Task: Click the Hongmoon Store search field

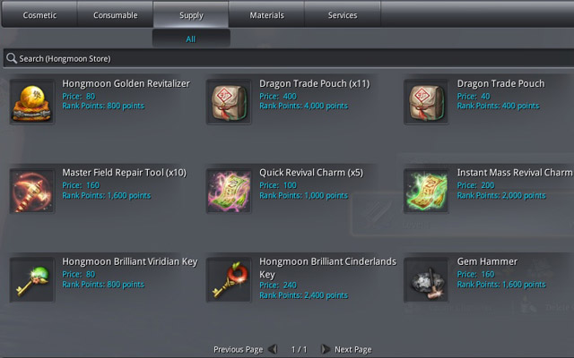Action: 289,58
